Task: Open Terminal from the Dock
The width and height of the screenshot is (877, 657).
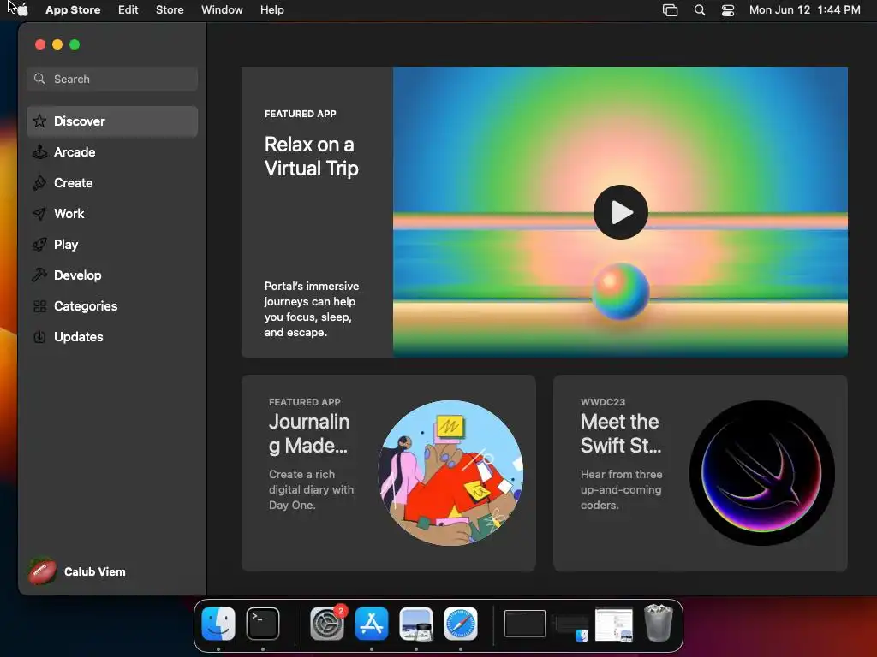Action: pos(263,624)
